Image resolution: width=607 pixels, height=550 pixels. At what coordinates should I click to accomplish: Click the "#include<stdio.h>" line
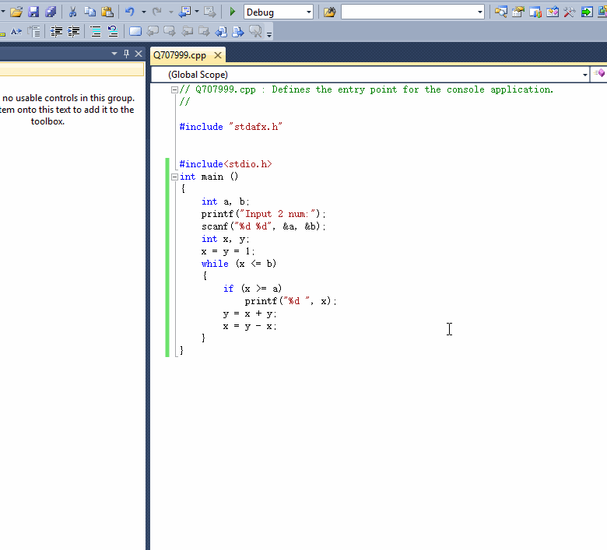[x=226, y=164]
